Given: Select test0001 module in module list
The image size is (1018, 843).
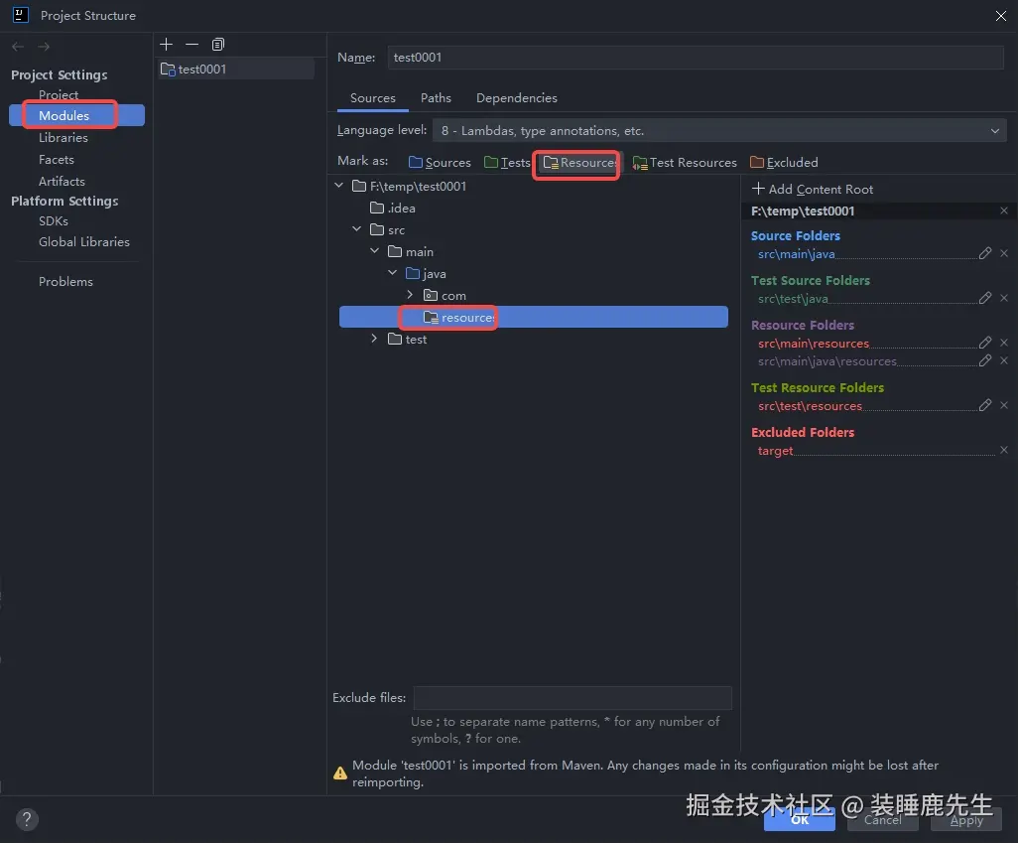Looking at the screenshot, I should pyautogui.click(x=236, y=69).
